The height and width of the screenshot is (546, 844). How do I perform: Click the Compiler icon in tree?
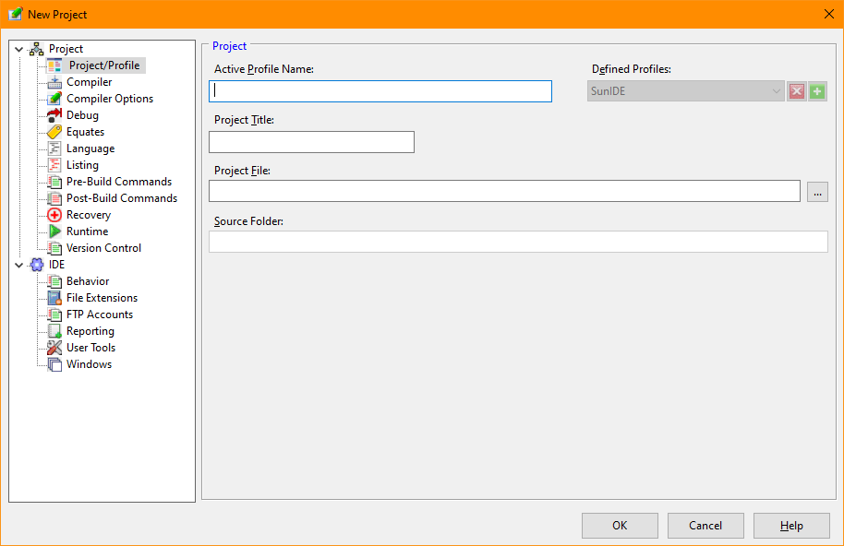[54, 82]
